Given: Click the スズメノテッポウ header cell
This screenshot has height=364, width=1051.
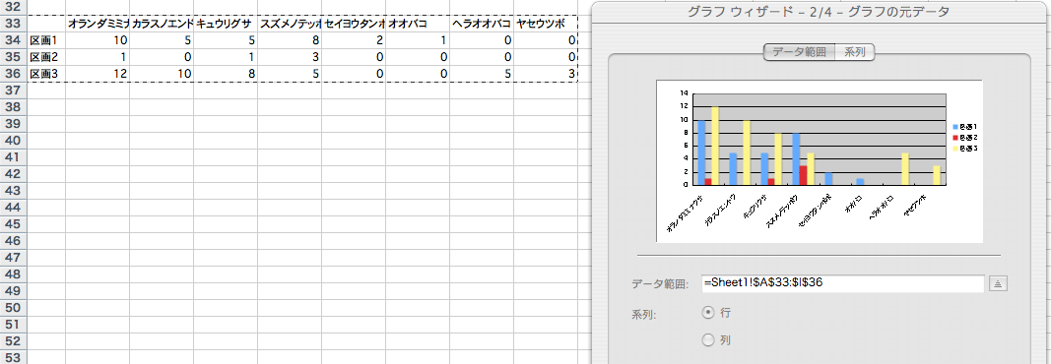Looking at the screenshot, I should tap(290, 24).
